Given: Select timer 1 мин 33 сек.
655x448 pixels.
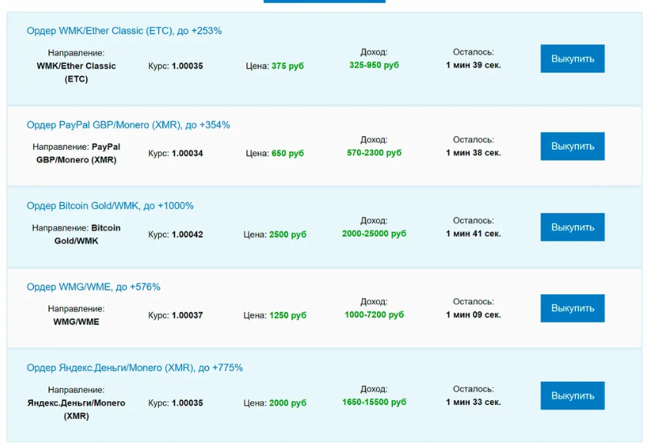Looking at the screenshot, I should point(473,402).
